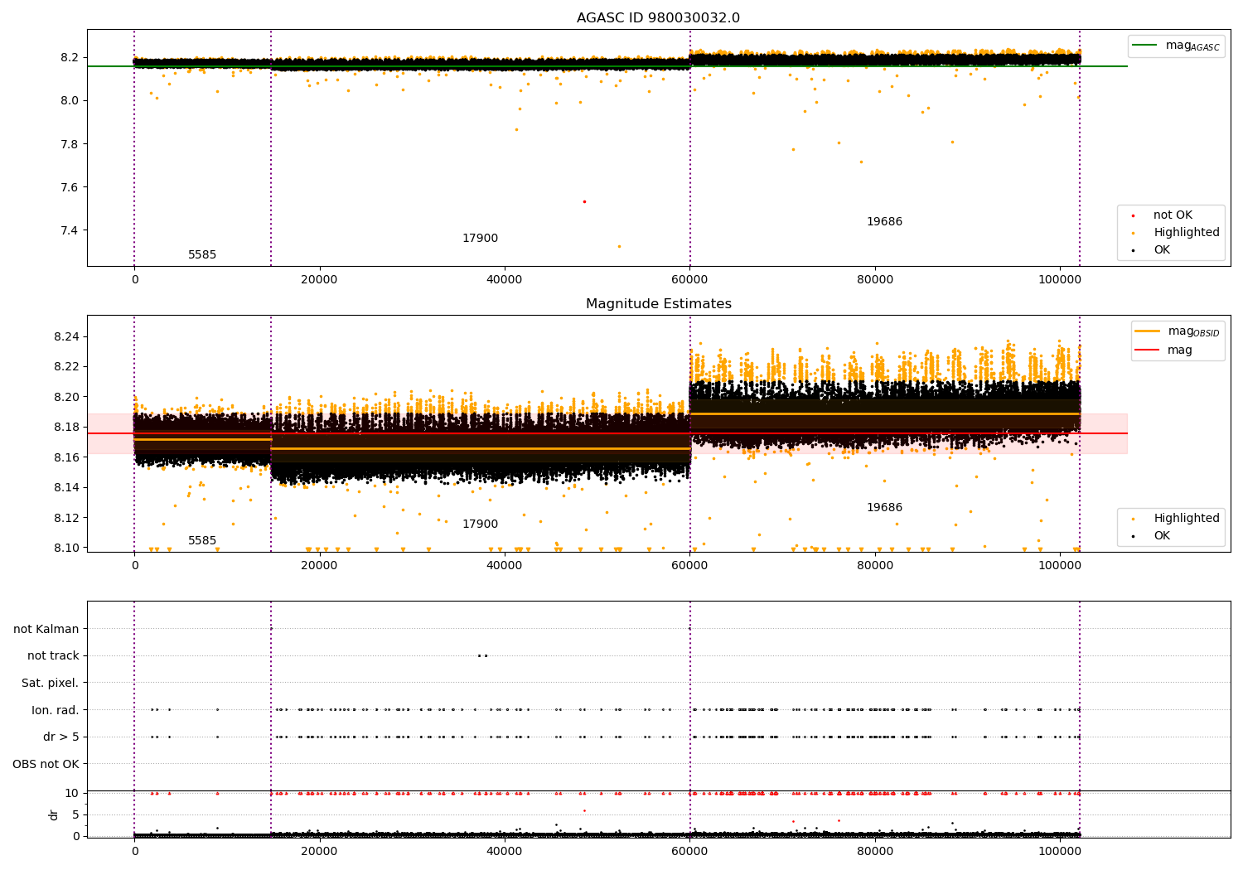Click the "100000" x-tick under the bottom plot
1243x870 pixels.
tap(1059, 852)
